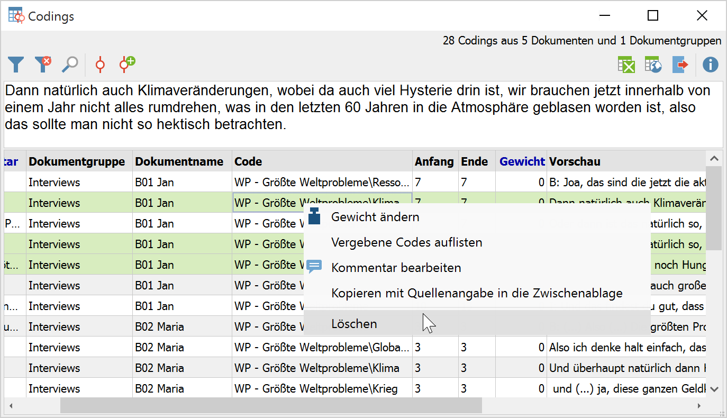The height and width of the screenshot is (418, 727).
Task: Click horizontal scrollbar right arrow
Action: pos(698,406)
